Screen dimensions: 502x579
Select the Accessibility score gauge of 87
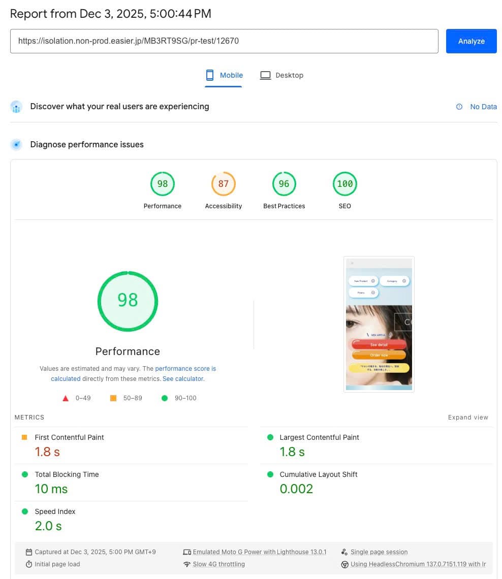click(224, 184)
